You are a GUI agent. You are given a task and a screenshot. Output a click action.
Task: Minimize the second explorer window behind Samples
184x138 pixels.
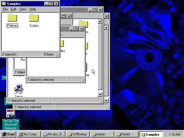[90, 10]
